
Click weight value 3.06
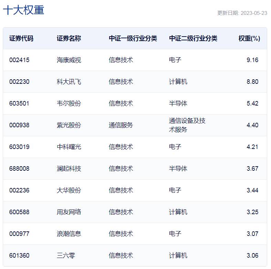pyautogui.click(x=252, y=256)
